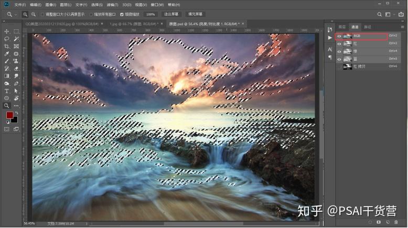Viewport: 408px width, 228px height.
Task: Open the 滤镜(T) menu
Action: tap(112, 5)
